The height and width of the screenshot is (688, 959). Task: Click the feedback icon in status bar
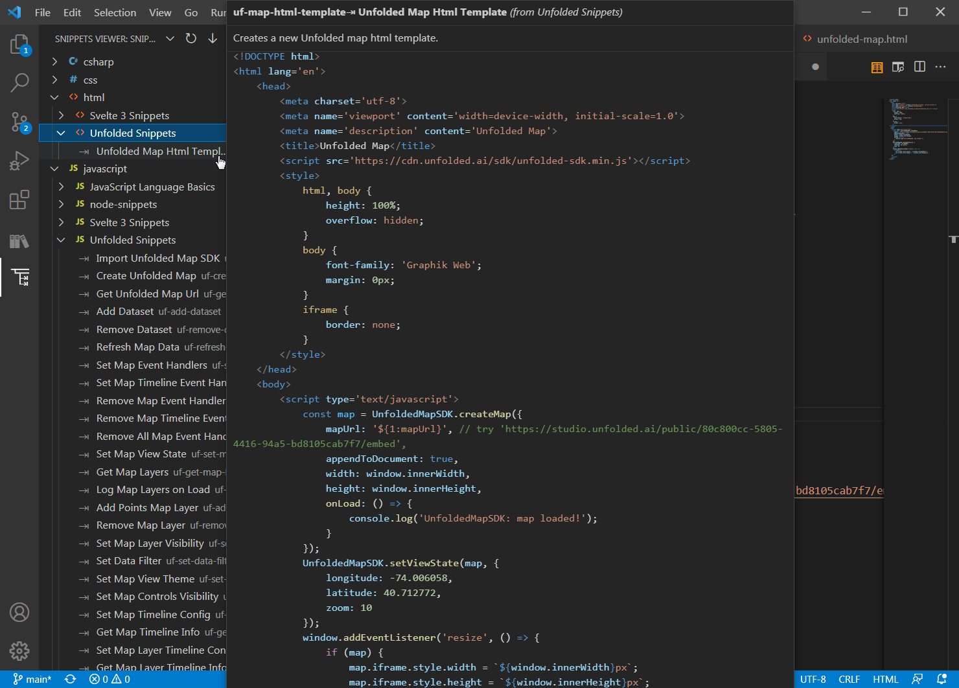click(917, 679)
